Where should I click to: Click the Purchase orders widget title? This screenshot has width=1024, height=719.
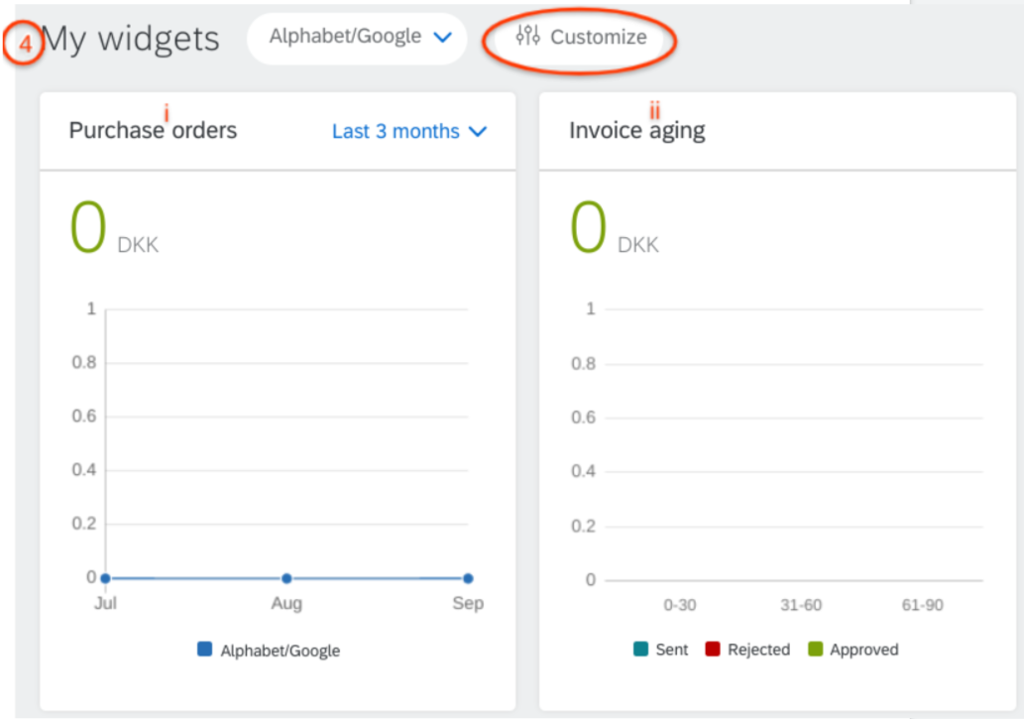pos(153,131)
